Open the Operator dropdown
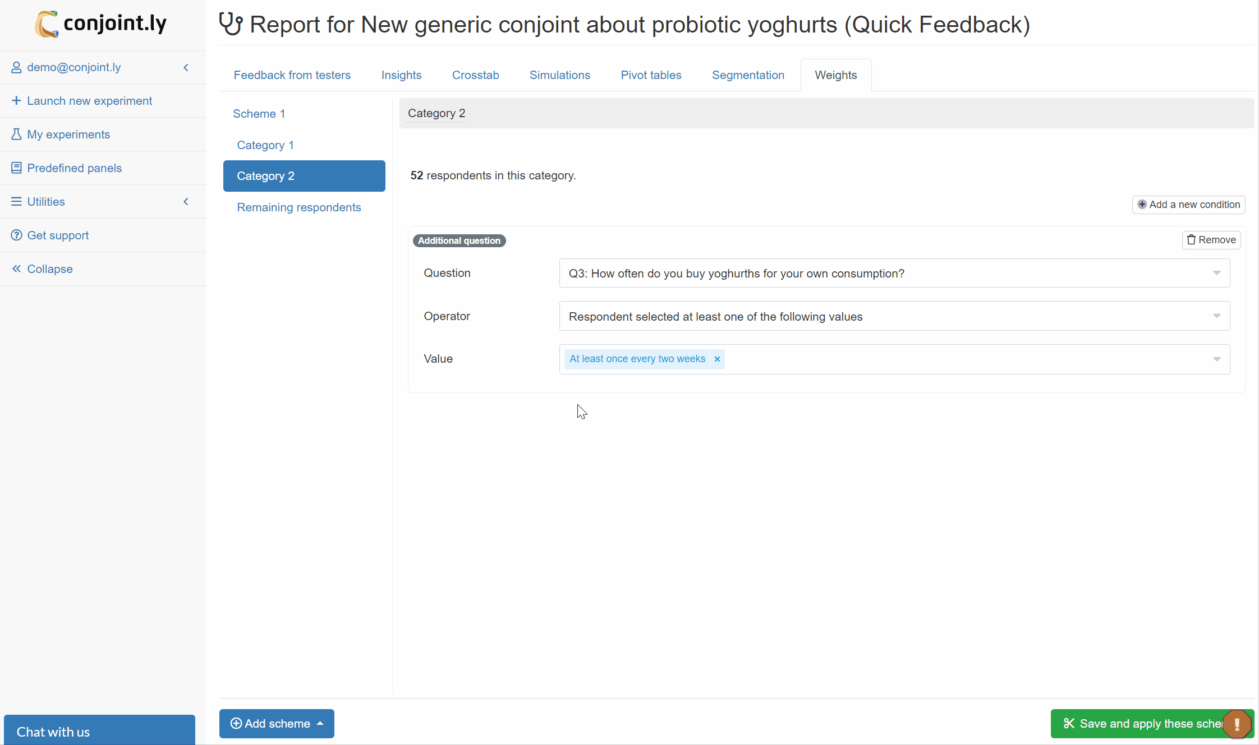Image resolution: width=1259 pixels, height=745 pixels. 894,316
